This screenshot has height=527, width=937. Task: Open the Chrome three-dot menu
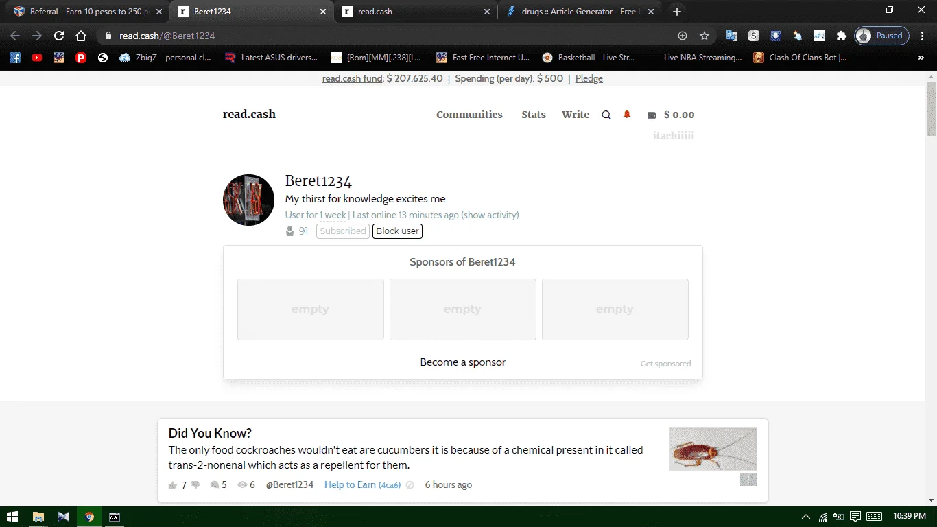pyautogui.click(x=923, y=36)
